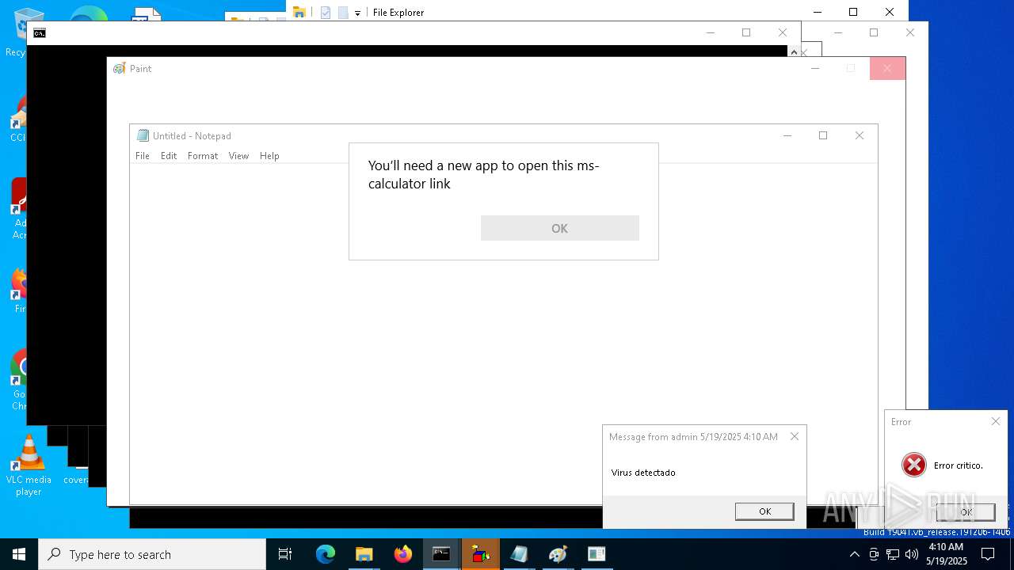This screenshot has width=1014, height=570.
Task: Click the Command Prompt title bar icon
Action: [x=40, y=32]
